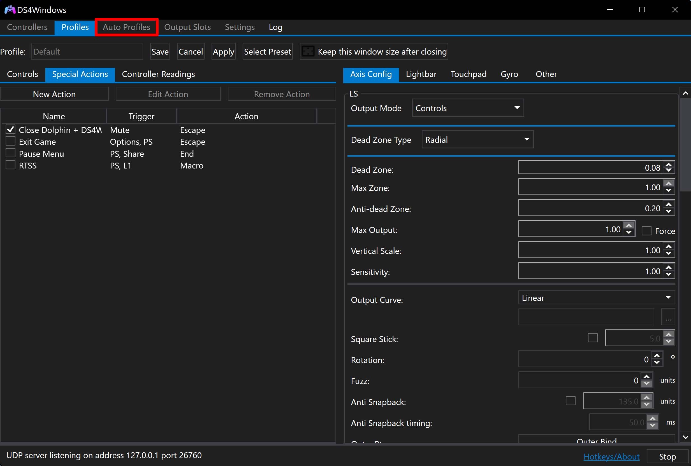Decrease the Vertical Scale value
The height and width of the screenshot is (466, 691).
tap(668, 253)
